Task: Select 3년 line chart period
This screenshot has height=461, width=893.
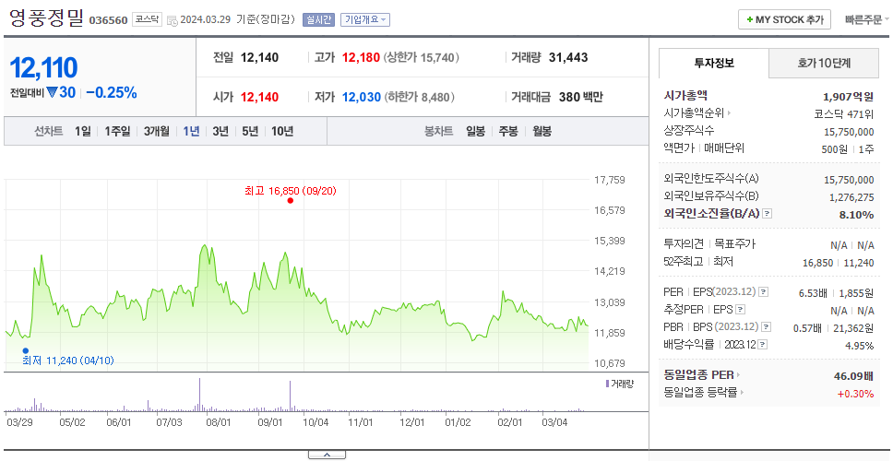Action: pyautogui.click(x=220, y=132)
